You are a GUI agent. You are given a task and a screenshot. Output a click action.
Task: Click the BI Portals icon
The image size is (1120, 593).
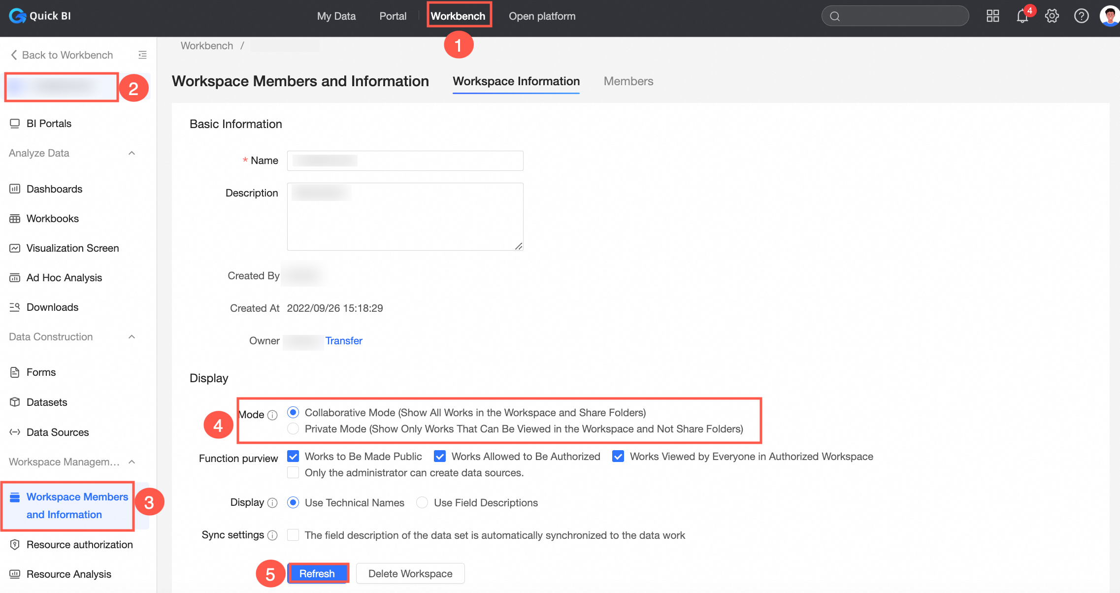coord(15,123)
